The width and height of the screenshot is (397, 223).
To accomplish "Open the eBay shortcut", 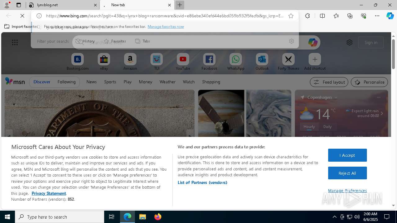I will click(104, 62).
